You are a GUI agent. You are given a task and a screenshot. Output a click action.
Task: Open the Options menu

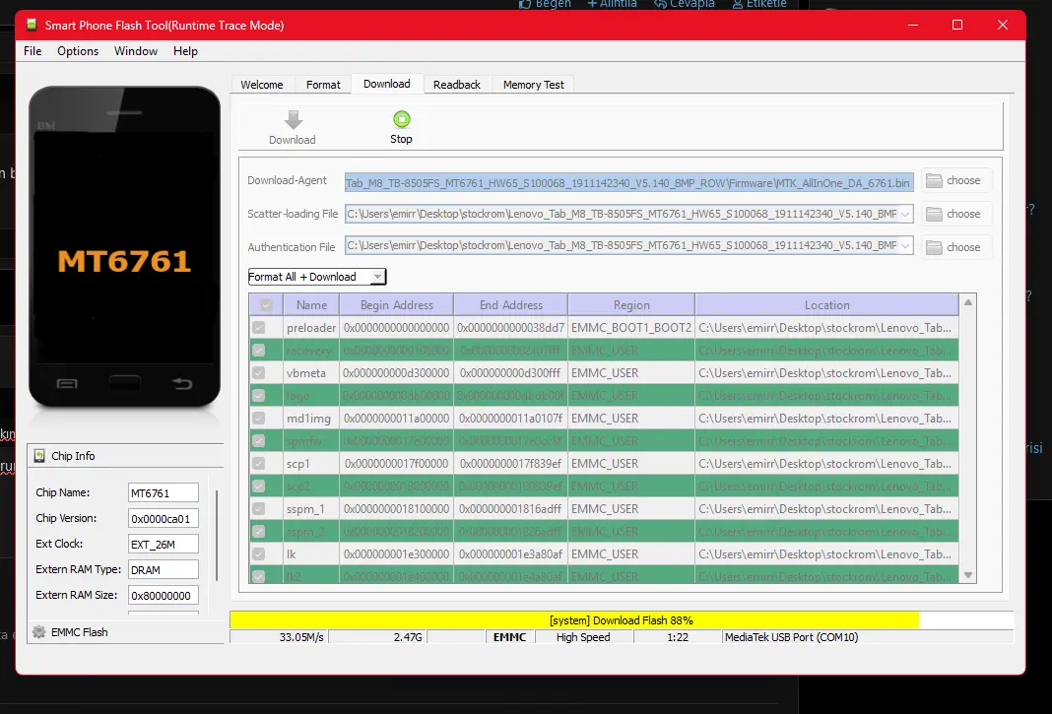(78, 51)
